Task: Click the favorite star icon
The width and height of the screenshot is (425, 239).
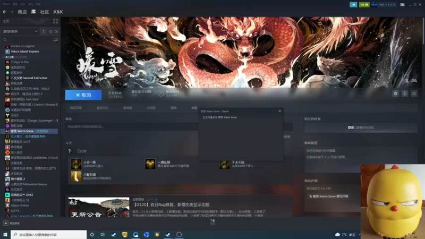Action: click(x=414, y=93)
